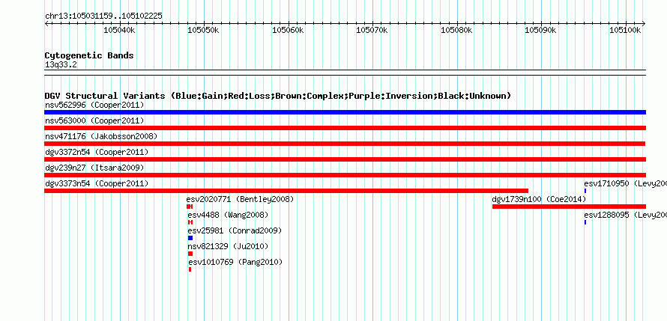
Task: Click the 105040k ruler tick label
Action: click(119, 30)
